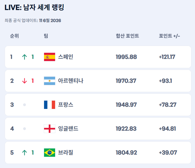Open the 스페인 team link

(x=66, y=57)
